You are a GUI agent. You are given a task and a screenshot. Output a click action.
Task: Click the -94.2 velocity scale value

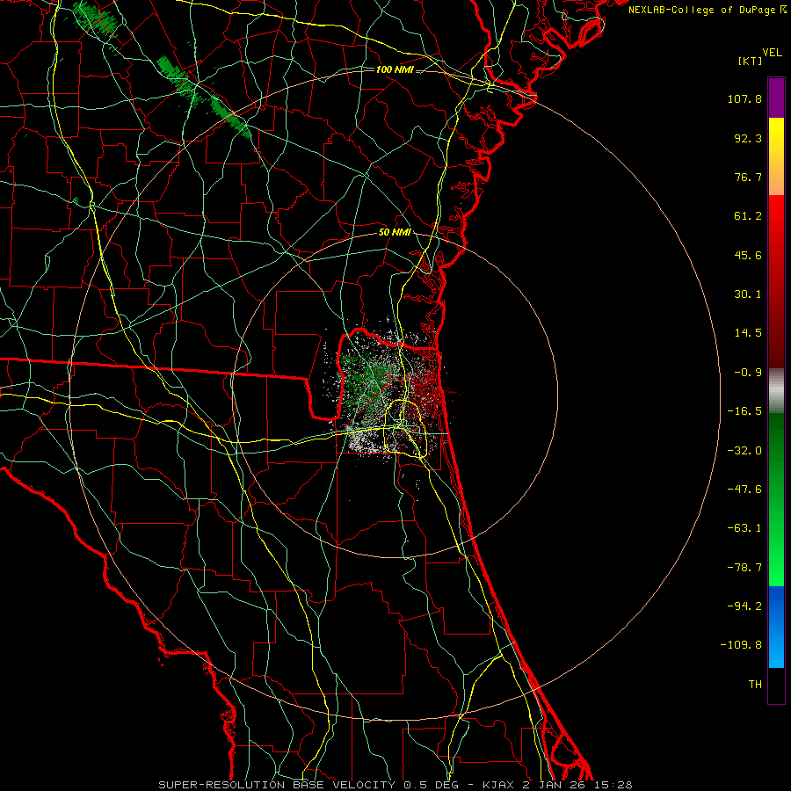pyautogui.click(x=744, y=606)
